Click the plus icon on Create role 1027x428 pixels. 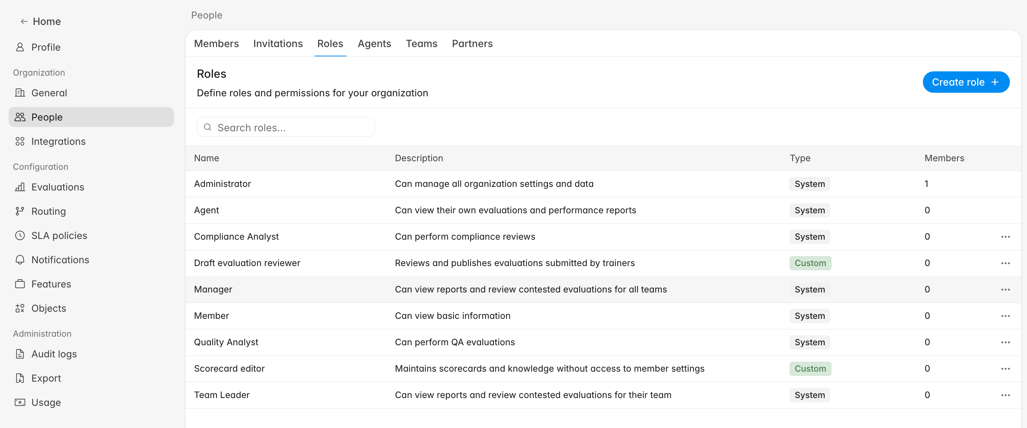pos(995,82)
